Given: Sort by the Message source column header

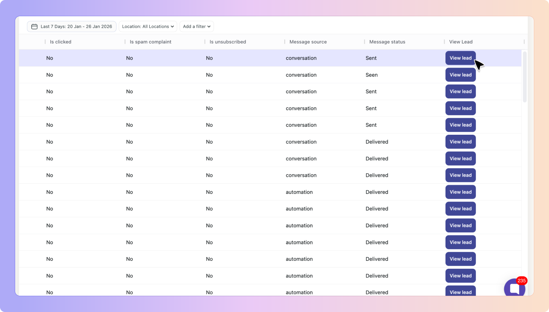Looking at the screenshot, I should point(308,42).
